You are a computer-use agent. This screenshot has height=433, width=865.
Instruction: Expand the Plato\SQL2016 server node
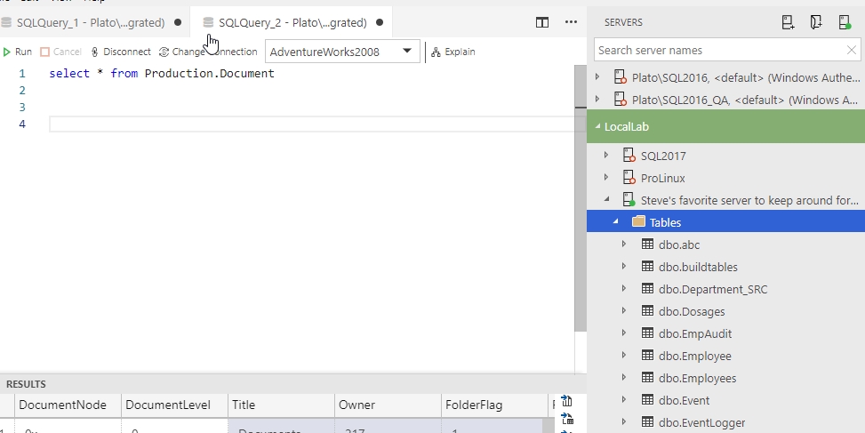pos(597,77)
